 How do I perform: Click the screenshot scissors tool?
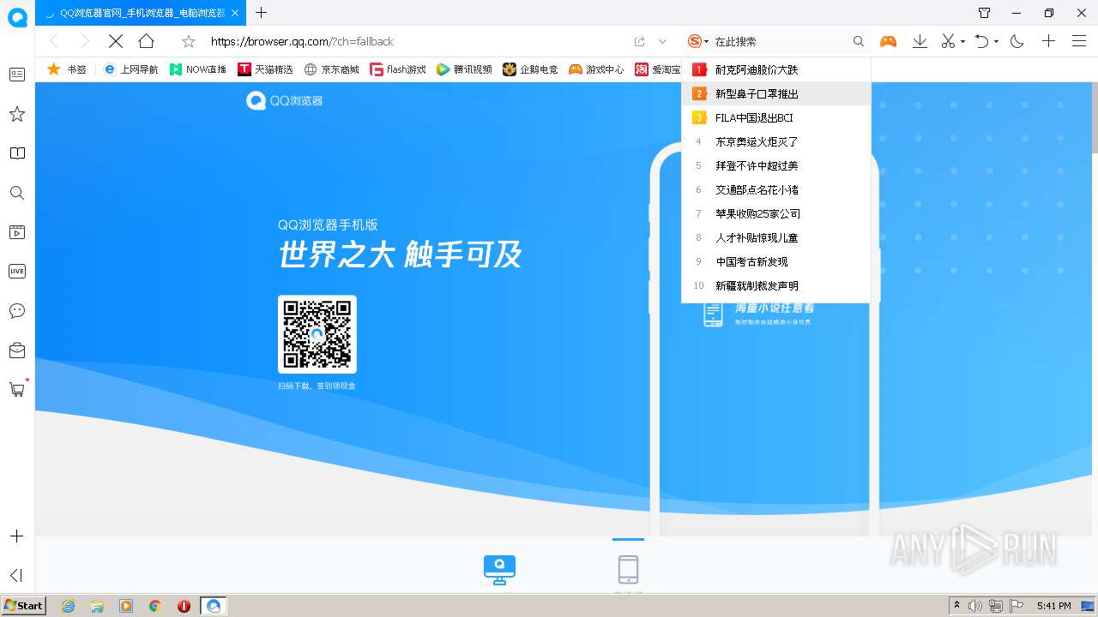click(x=948, y=41)
